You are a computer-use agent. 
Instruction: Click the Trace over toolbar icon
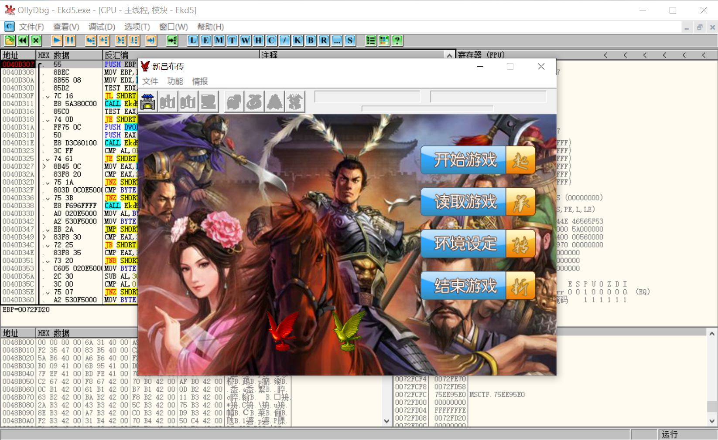pos(134,41)
